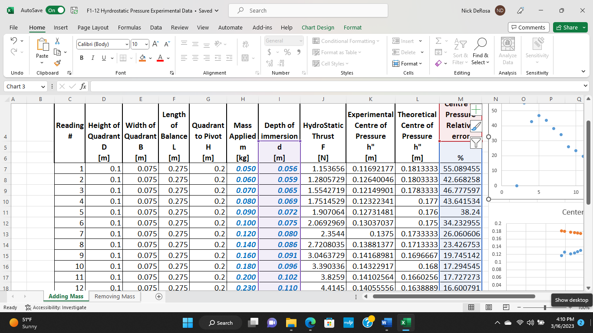Toggle Italic formatting

(x=92, y=58)
